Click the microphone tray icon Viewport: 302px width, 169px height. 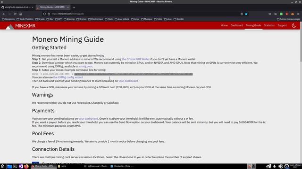pyautogui.click(x=275, y=166)
